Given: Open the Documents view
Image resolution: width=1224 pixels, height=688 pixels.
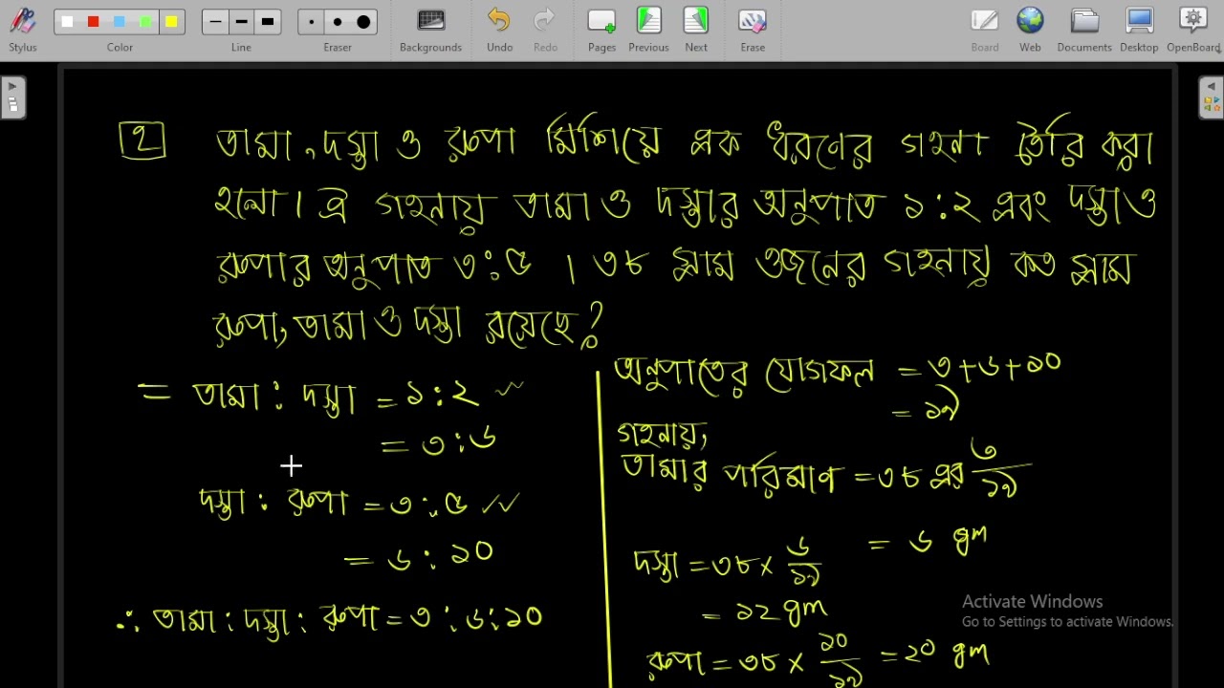Looking at the screenshot, I should (x=1084, y=31).
